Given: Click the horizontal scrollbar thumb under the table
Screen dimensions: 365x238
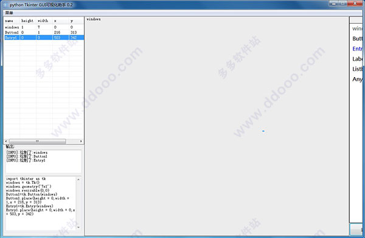Looking at the screenshot, I should pyautogui.click(x=37, y=141).
